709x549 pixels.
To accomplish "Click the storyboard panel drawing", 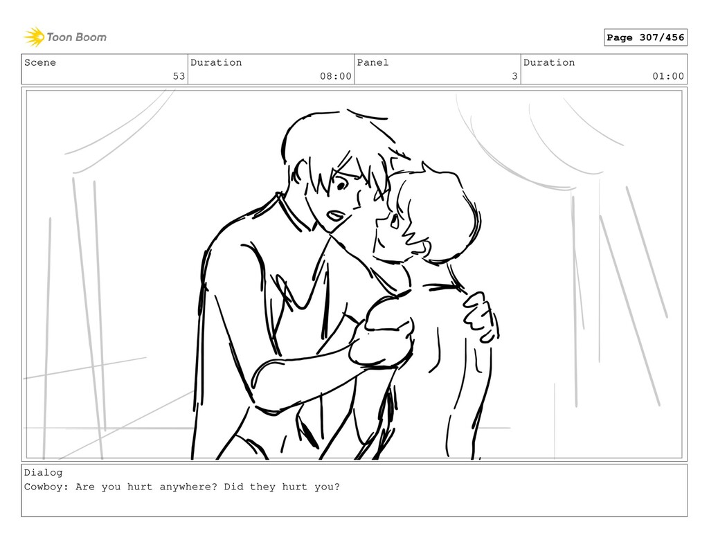I will [354, 274].
